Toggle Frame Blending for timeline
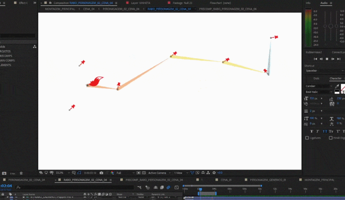The width and height of the screenshot is (345, 200). tap(162, 187)
